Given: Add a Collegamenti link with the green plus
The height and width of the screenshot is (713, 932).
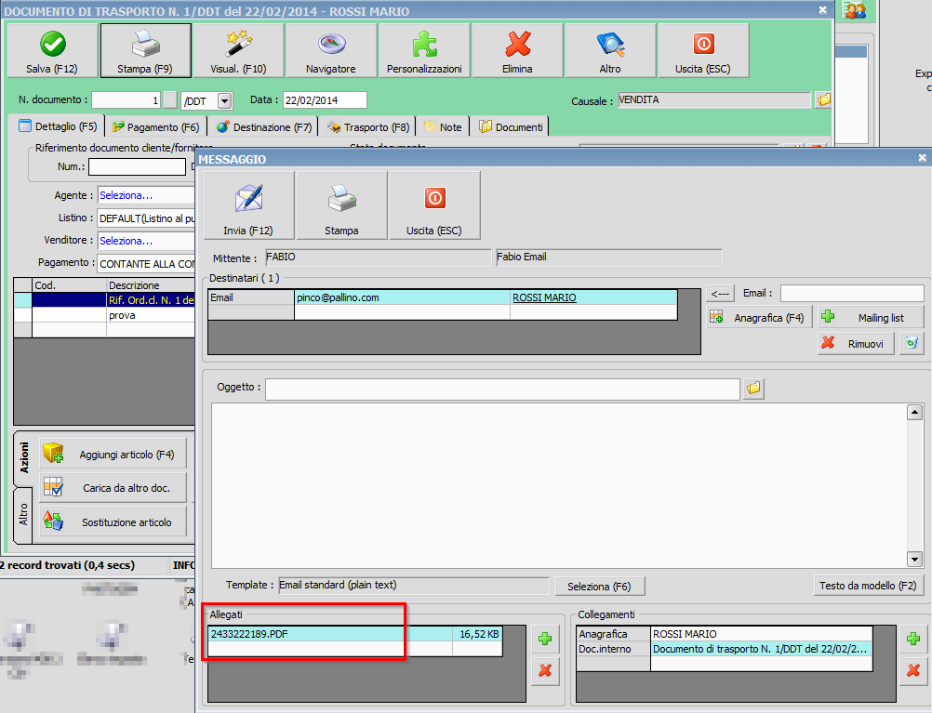Looking at the screenshot, I should pos(913,640).
